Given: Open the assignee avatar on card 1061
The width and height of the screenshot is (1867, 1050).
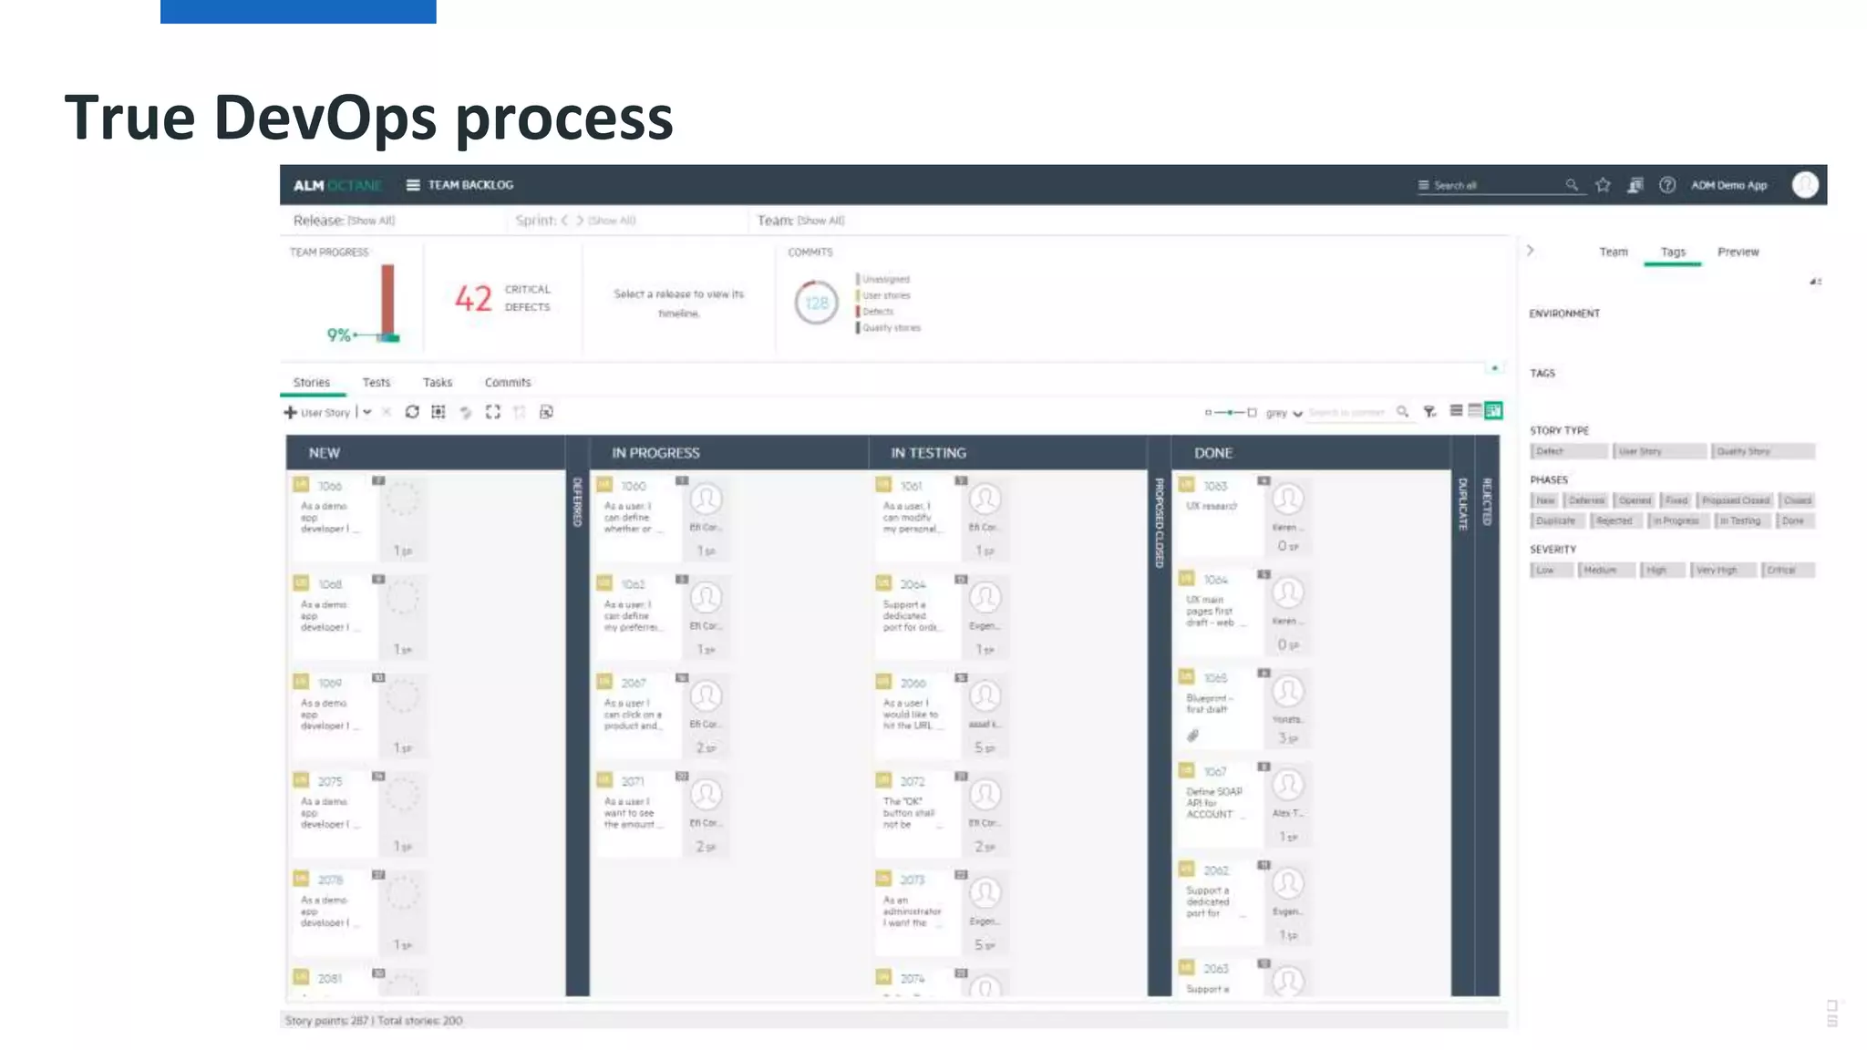Looking at the screenshot, I should (x=985, y=499).
